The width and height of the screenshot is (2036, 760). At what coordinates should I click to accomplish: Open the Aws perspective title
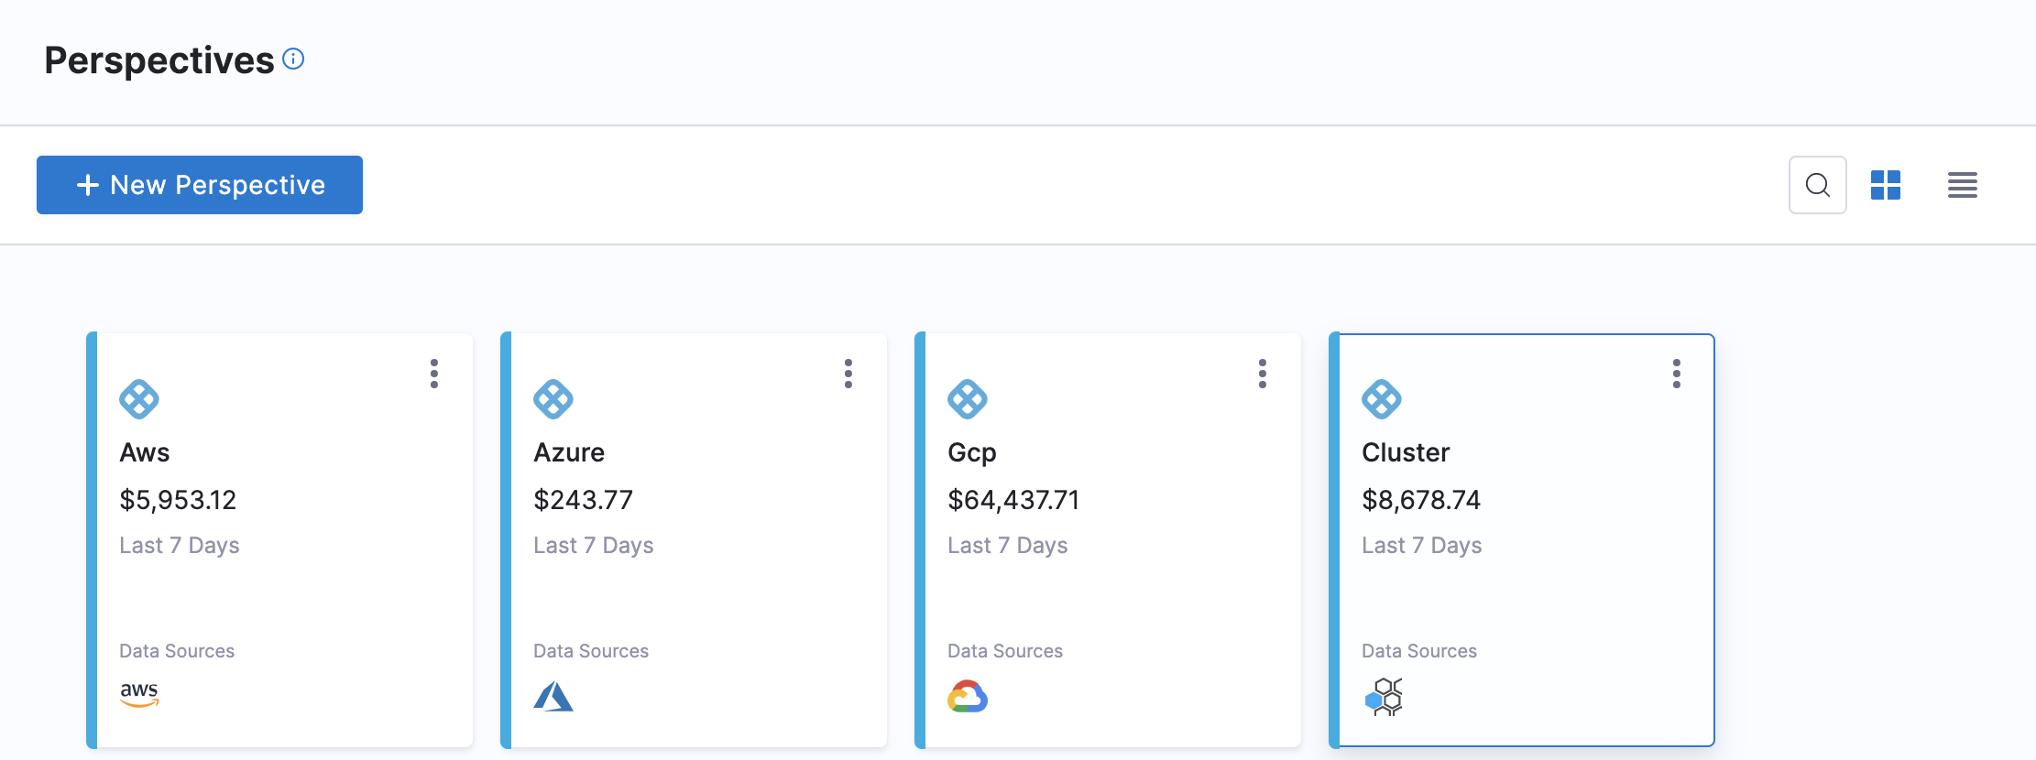tap(145, 452)
